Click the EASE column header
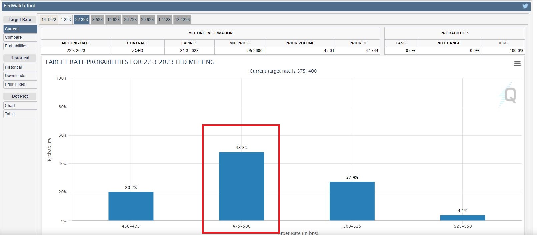Screen dimensions: 537x235 pyautogui.click(x=401, y=43)
